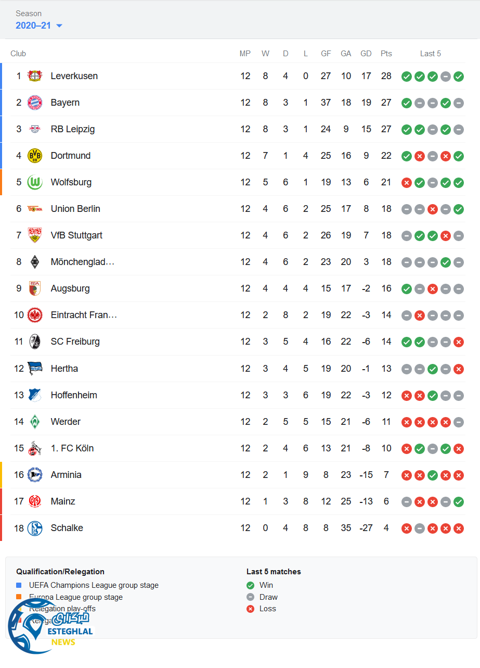480x668 pixels.
Task: Click the RB Leipzig logo icon
Action: point(35,129)
